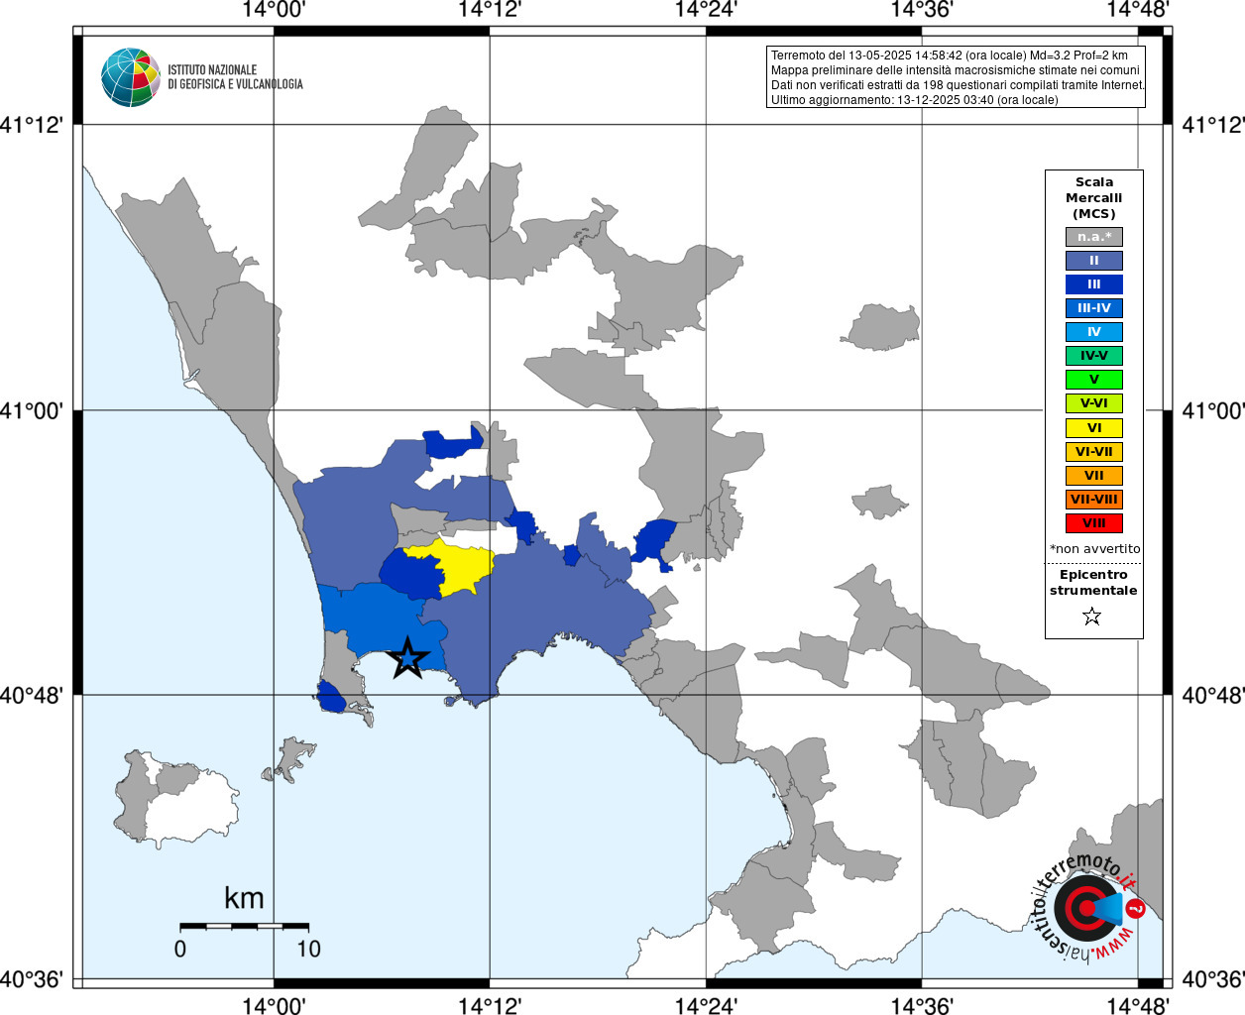This screenshot has width=1245, height=1015.
Task: Click the top 14°00' longitude label
Action: (274, 10)
